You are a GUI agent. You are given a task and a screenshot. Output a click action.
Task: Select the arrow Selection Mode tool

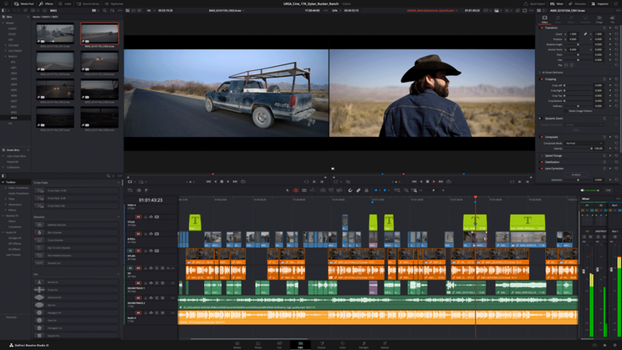tap(288, 190)
